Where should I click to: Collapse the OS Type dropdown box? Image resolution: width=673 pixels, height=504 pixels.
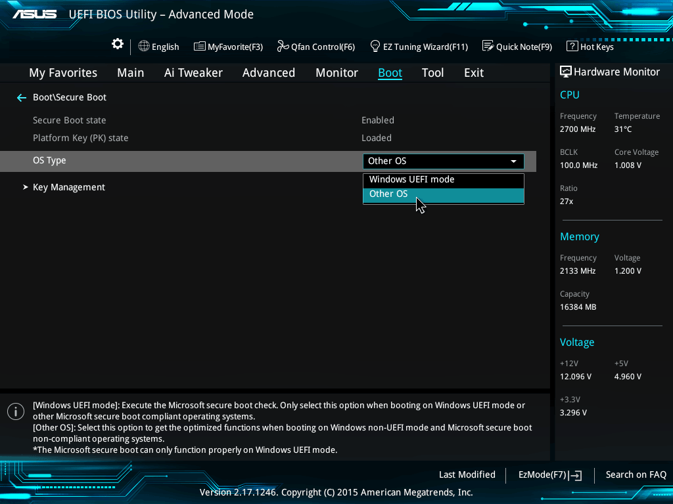(444, 161)
